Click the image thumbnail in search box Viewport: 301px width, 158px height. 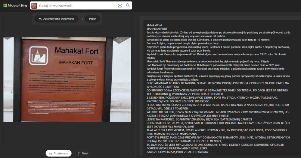(x=34, y=6)
